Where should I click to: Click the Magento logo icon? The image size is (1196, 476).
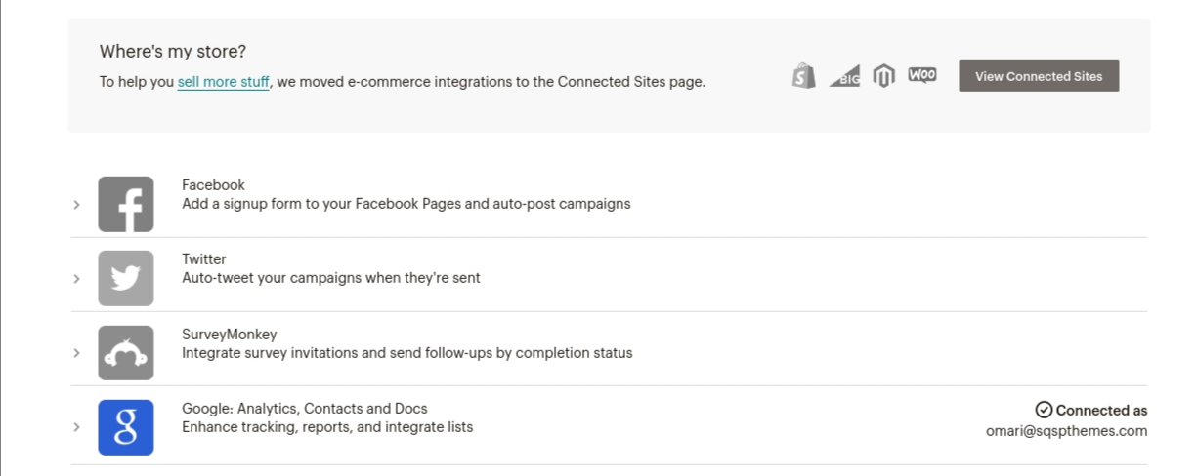tap(883, 76)
